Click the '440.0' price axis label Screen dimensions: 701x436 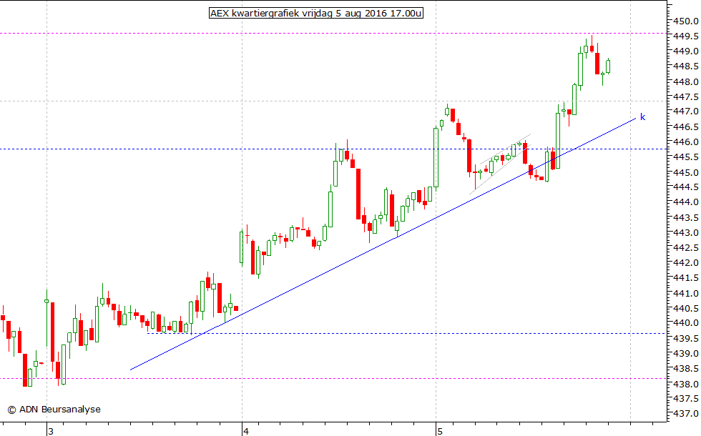(686, 323)
